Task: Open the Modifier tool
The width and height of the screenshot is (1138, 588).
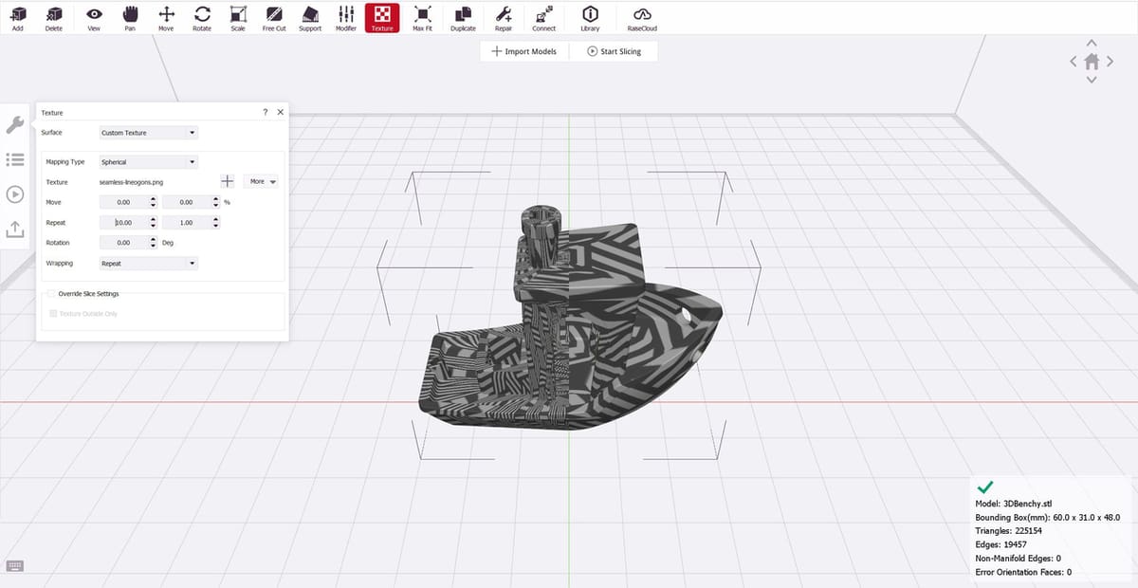Action: click(346, 18)
